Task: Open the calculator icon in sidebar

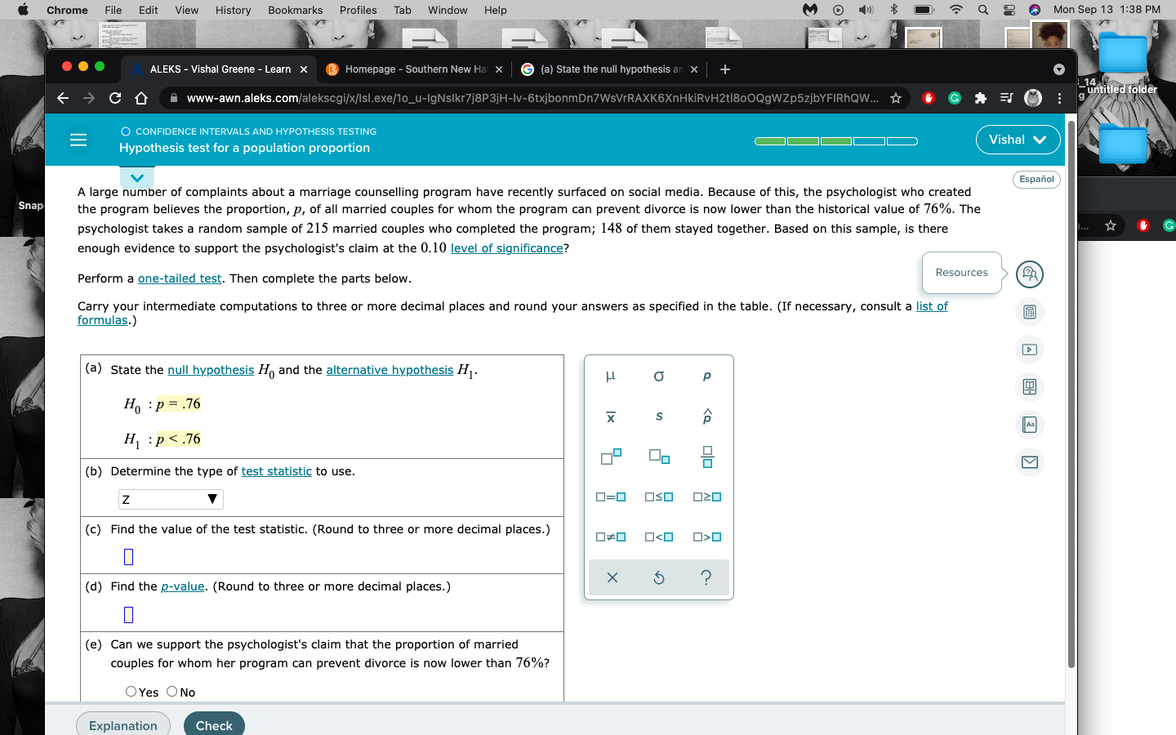Action: (x=1030, y=312)
